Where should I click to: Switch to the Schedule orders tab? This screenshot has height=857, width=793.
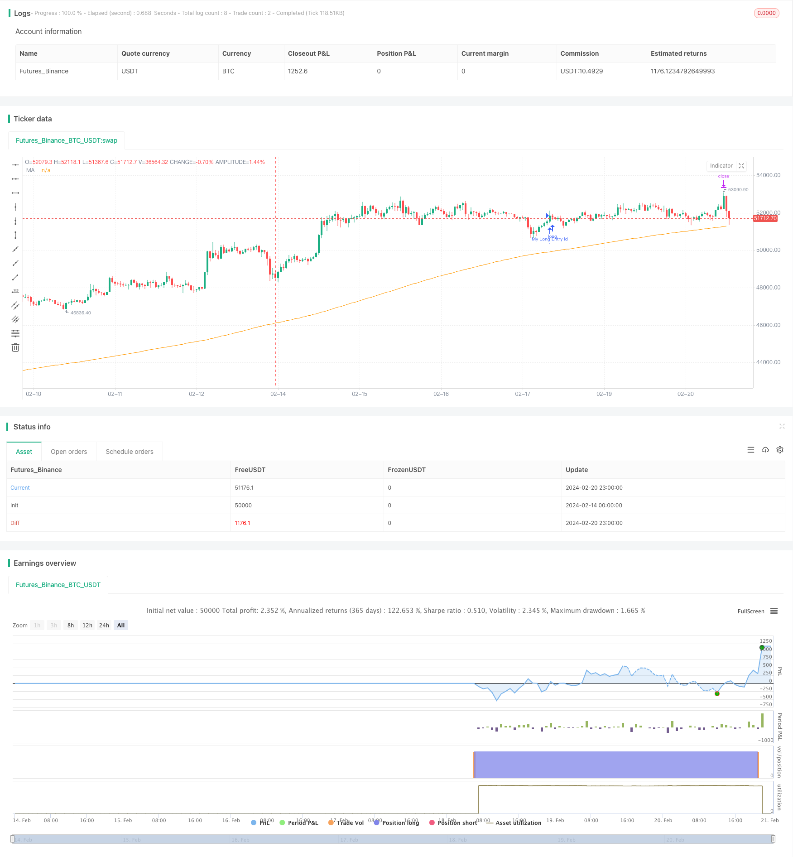pyautogui.click(x=130, y=452)
